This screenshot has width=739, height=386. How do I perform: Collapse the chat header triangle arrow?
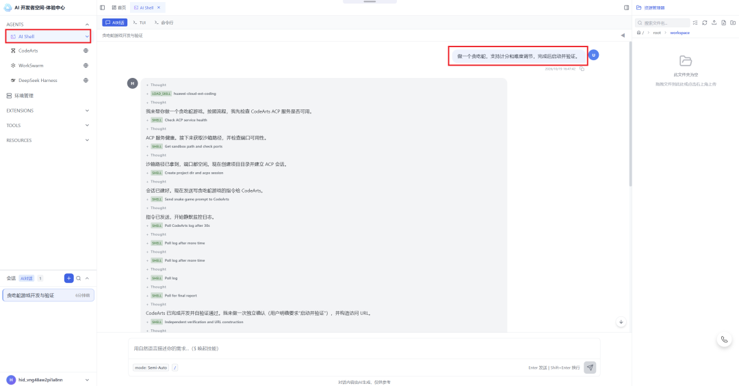tap(623, 36)
